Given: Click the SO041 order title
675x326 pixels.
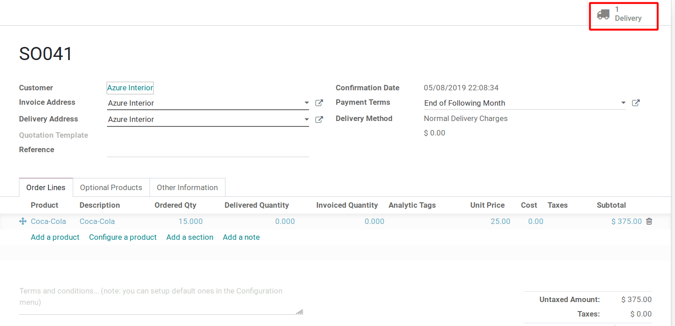Looking at the screenshot, I should coord(46,54).
